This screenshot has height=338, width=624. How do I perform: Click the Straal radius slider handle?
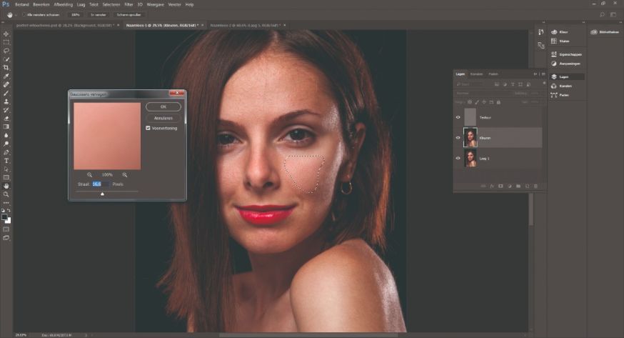point(102,193)
